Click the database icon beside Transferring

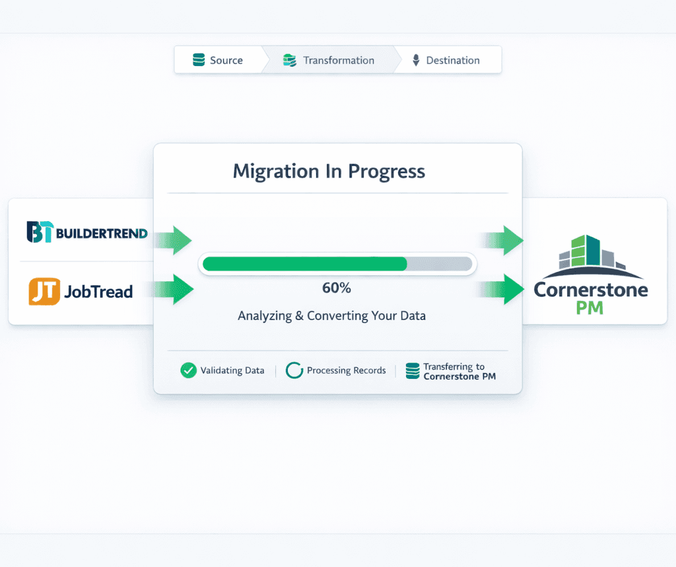click(x=413, y=371)
